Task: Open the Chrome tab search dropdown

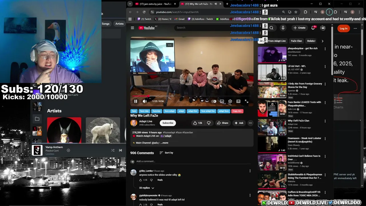Action: (130, 4)
